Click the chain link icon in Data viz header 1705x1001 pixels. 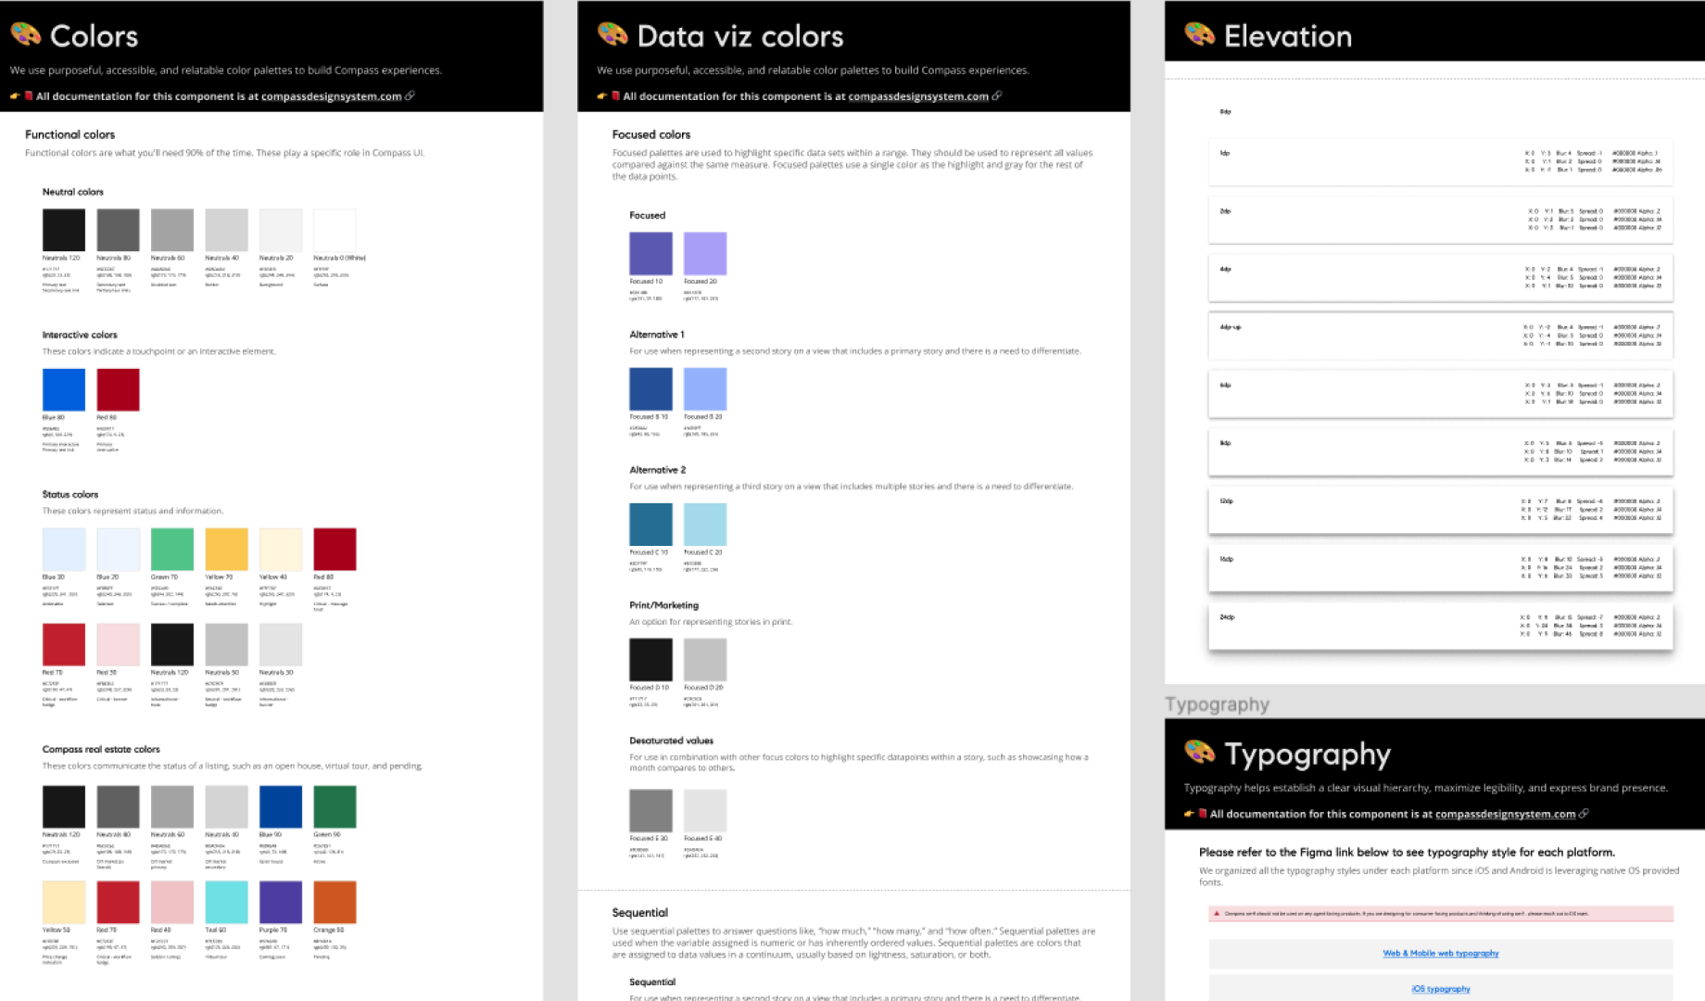click(997, 95)
